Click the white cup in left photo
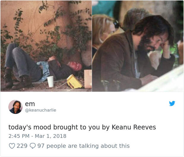The image size is (184, 157). click(50, 82)
